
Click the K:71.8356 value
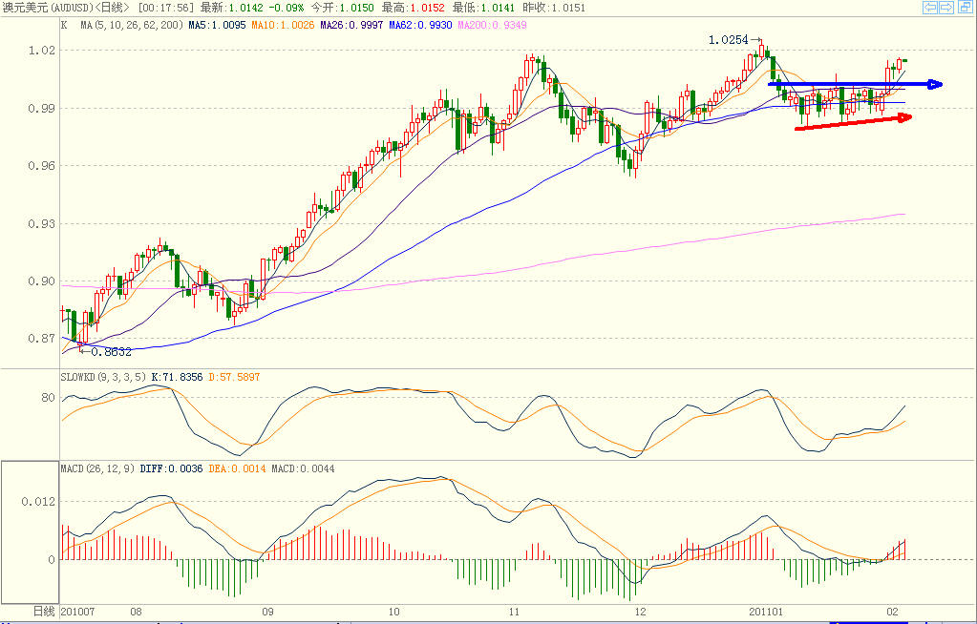177,377
